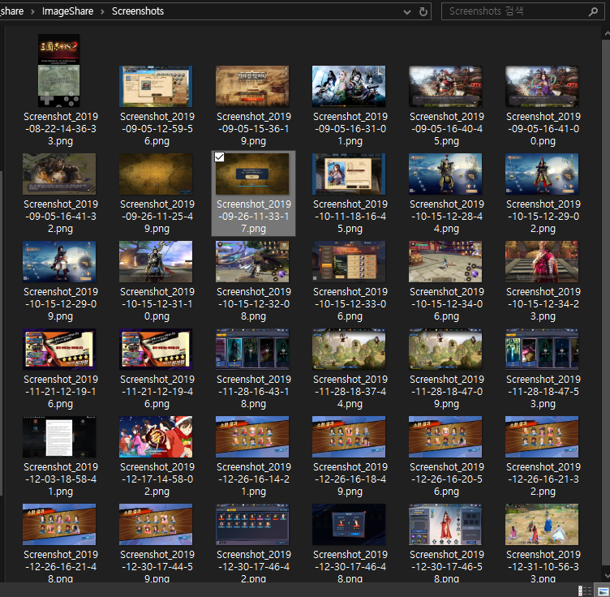Select thumbnail Screenshot_2019-11-28-18-47-09.png

[x=445, y=349]
